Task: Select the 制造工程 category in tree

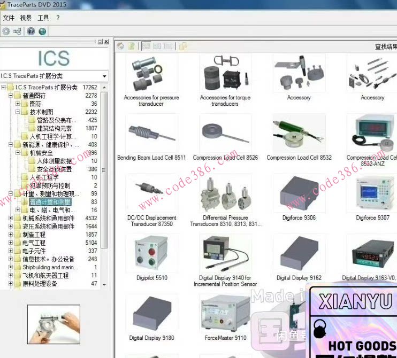Action: point(34,235)
